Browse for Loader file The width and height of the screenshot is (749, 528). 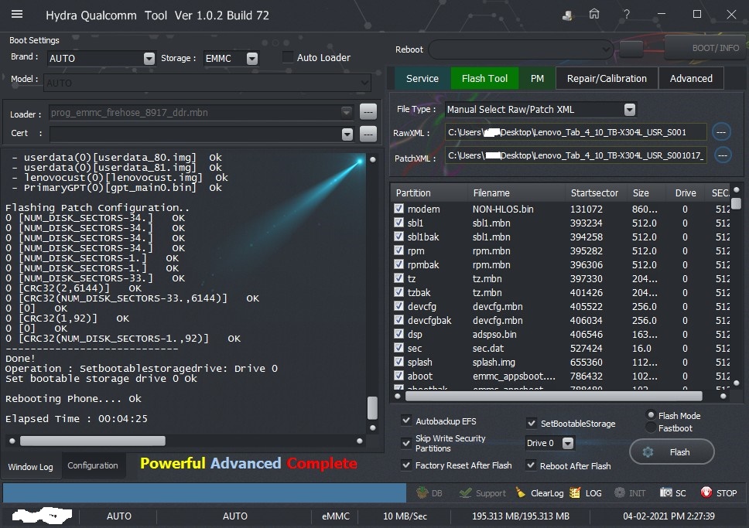coord(368,112)
